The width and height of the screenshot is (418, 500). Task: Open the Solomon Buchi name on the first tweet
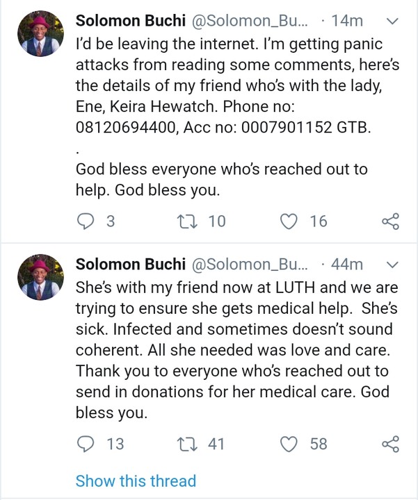coord(130,22)
